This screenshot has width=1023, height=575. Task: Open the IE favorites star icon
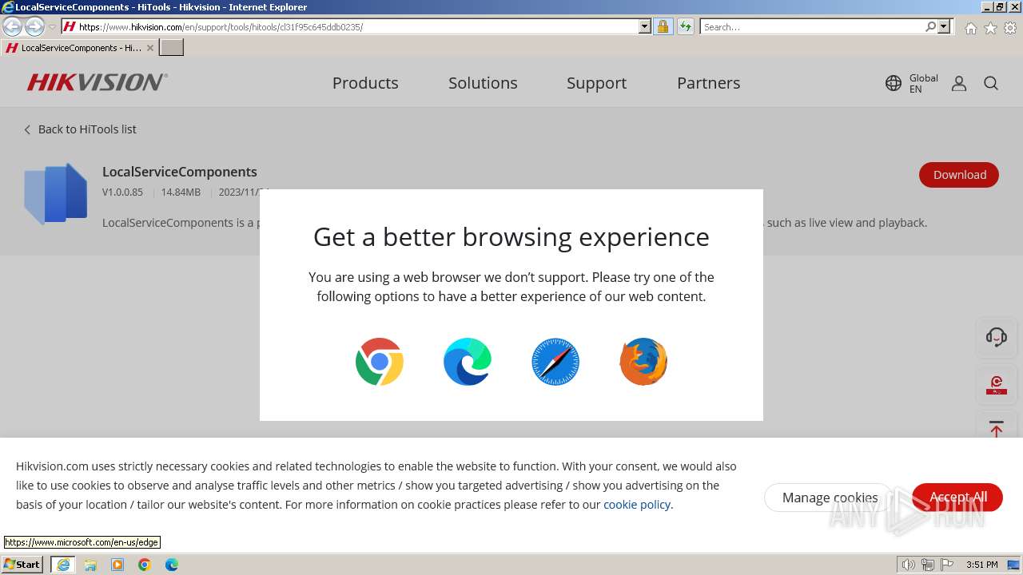pyautogui.click(x=990, y=28)
